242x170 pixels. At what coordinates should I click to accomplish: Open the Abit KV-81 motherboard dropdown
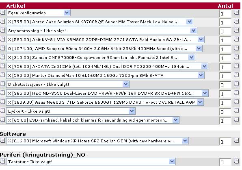pos(105,39)
